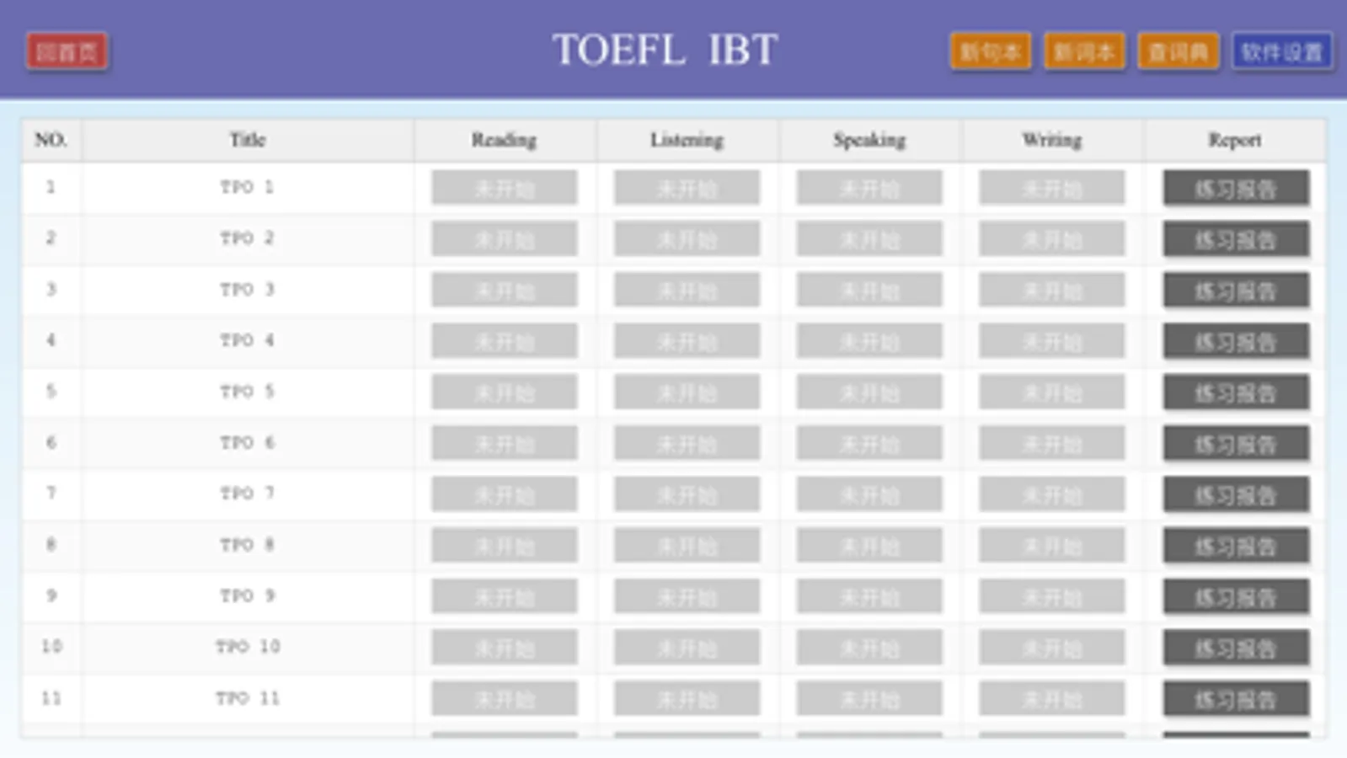Start TPO 2 Listening section
This screenshot has width=1347, height=758.
pyautogui.click(x=687, y=239)
